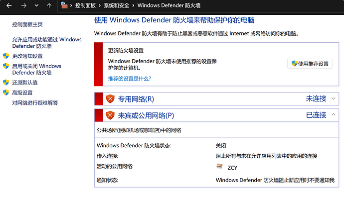Open 控制面板主页 link
The image size is (344, 197).
(27, 24)
